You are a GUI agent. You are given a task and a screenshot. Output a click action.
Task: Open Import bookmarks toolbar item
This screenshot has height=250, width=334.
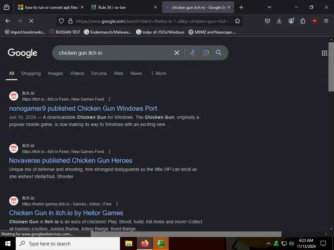coord(25,32)
